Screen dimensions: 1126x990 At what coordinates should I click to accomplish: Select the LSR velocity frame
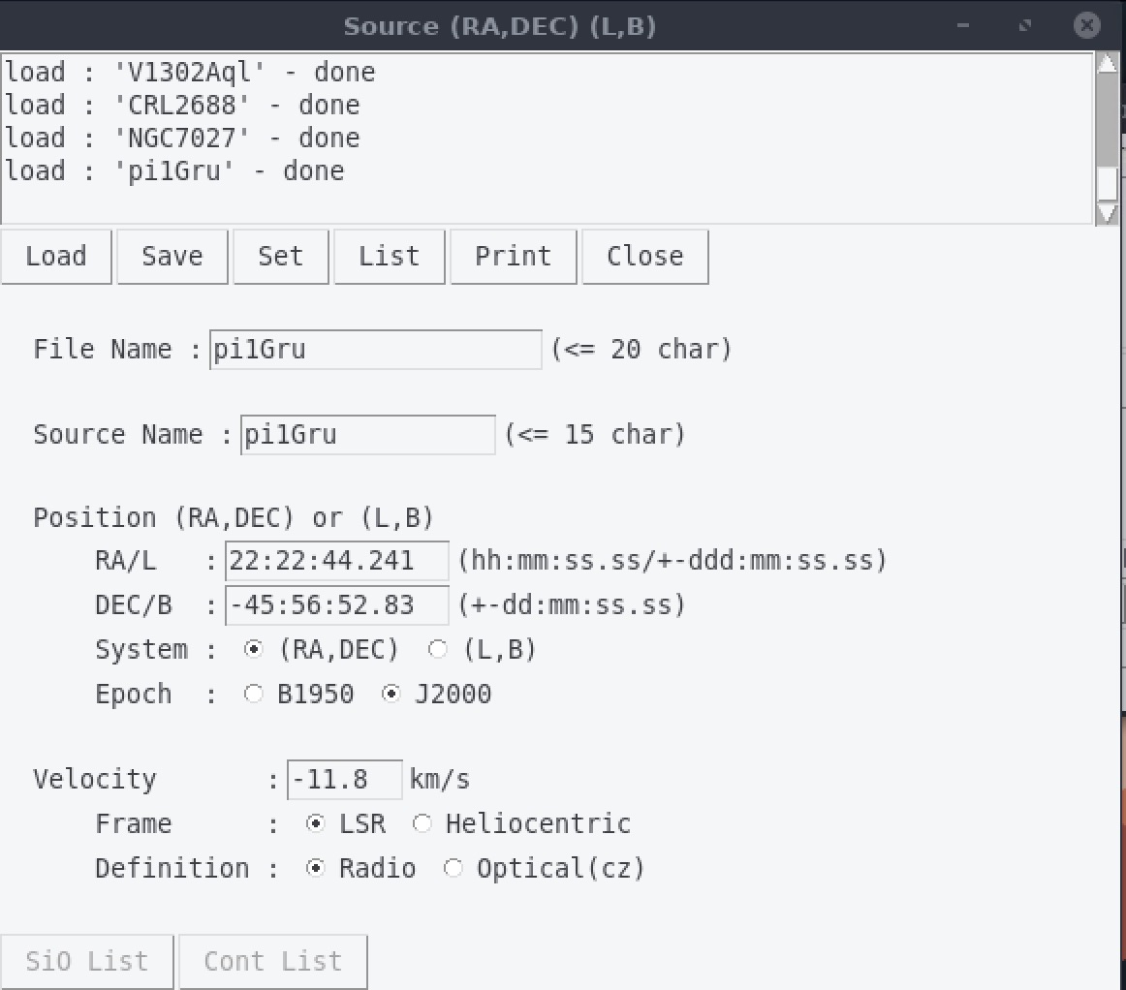coord(316,824)
